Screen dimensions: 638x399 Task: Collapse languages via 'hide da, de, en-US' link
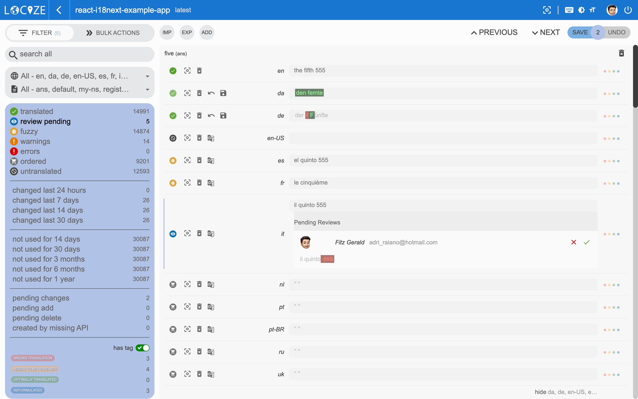(565, 392)
